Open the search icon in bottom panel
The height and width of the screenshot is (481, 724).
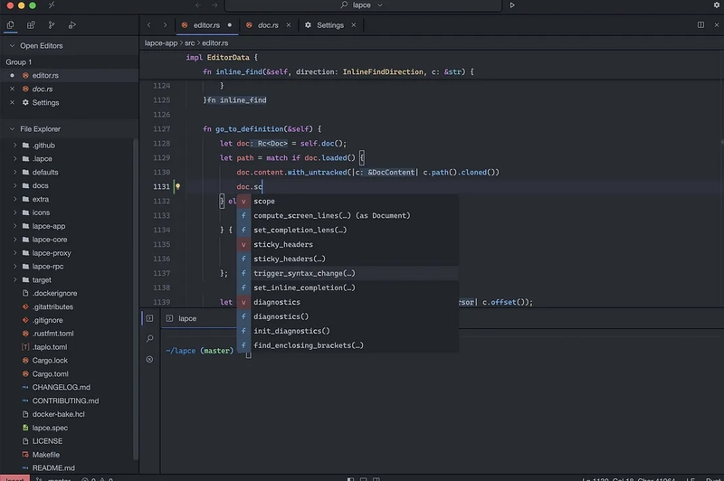point(149,338)
